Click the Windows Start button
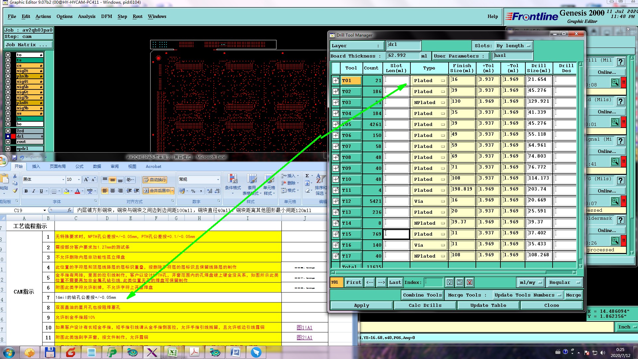 (x=9, y=352)
